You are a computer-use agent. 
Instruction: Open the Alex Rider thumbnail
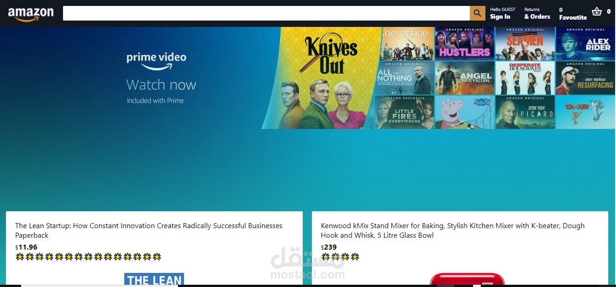click(x=585, y=44)
